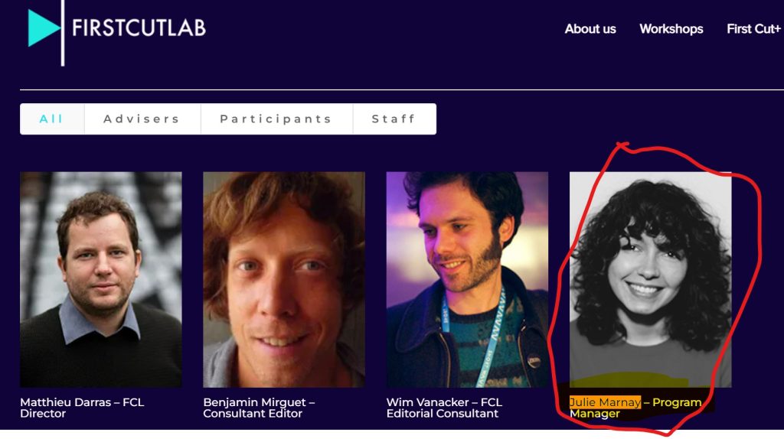Screen dimensions: 784x439
Task: Click Benjamin Mirguet's photo thumbnail
Action: tap(283, 279)
